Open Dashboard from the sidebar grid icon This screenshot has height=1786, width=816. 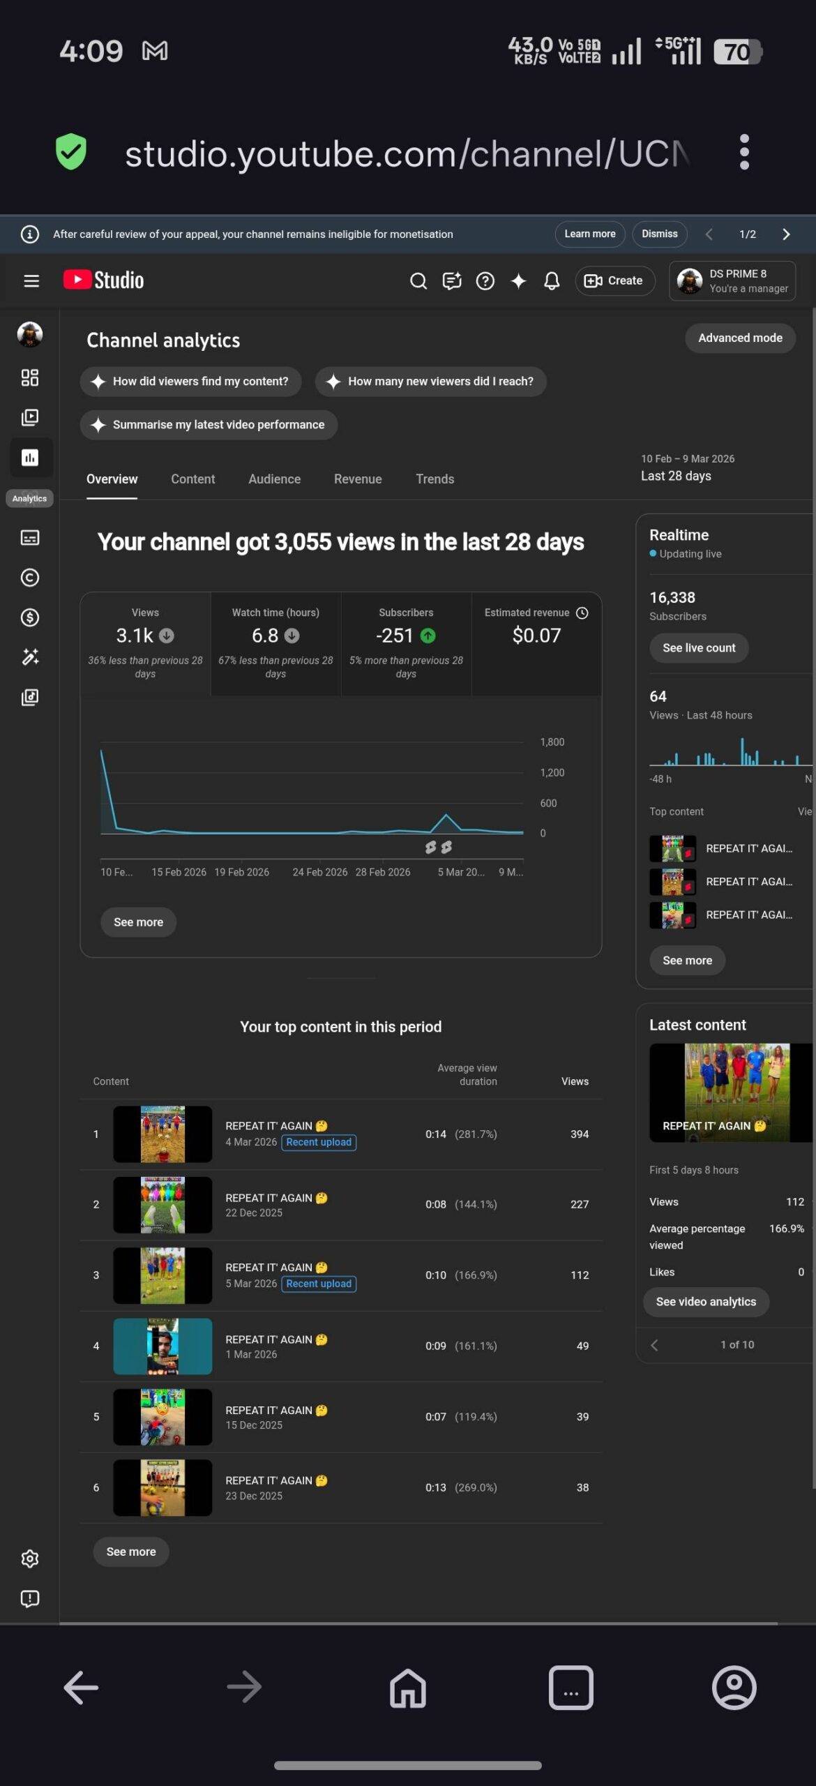(30, 377)
